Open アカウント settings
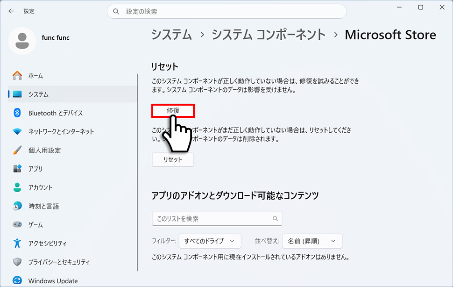Screen dimensions: 453x287 tap(72, 187)
